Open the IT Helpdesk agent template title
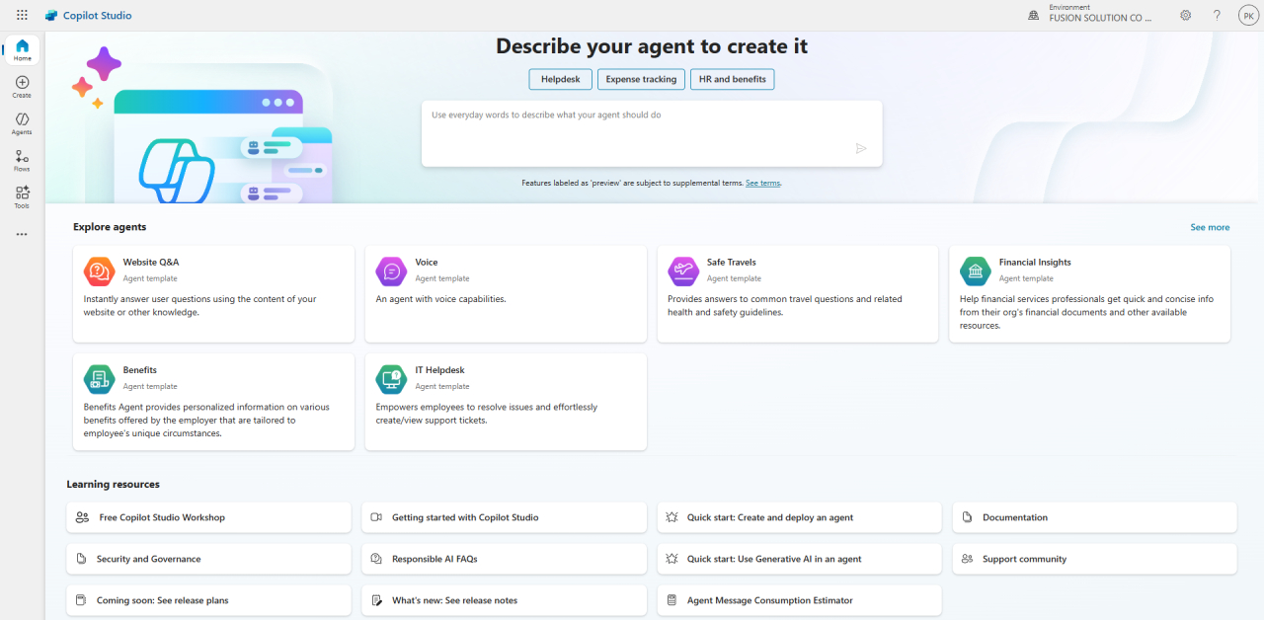The height and width of the screenshot is (620, 1264). click(440, 370)
